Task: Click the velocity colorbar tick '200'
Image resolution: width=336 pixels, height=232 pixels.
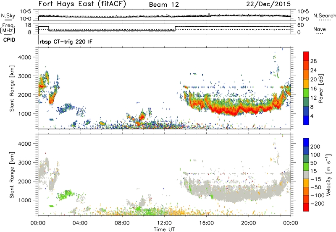Action: (x=315, y=147)
